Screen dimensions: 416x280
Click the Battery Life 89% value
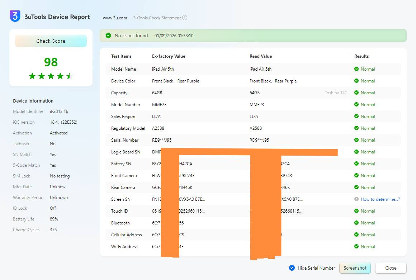pos(54,219)
